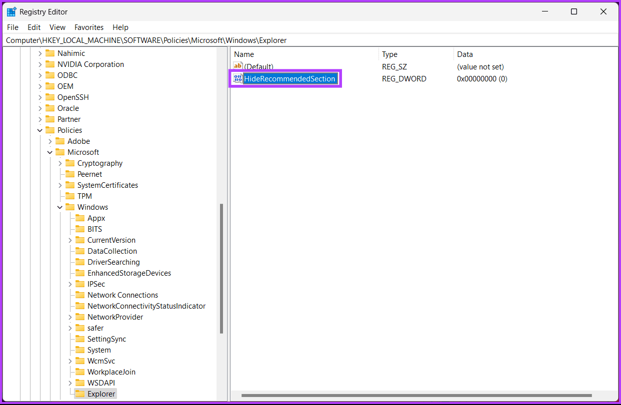Select the System key
This screenshot has height=405, width=621.
tap(99, 350)
